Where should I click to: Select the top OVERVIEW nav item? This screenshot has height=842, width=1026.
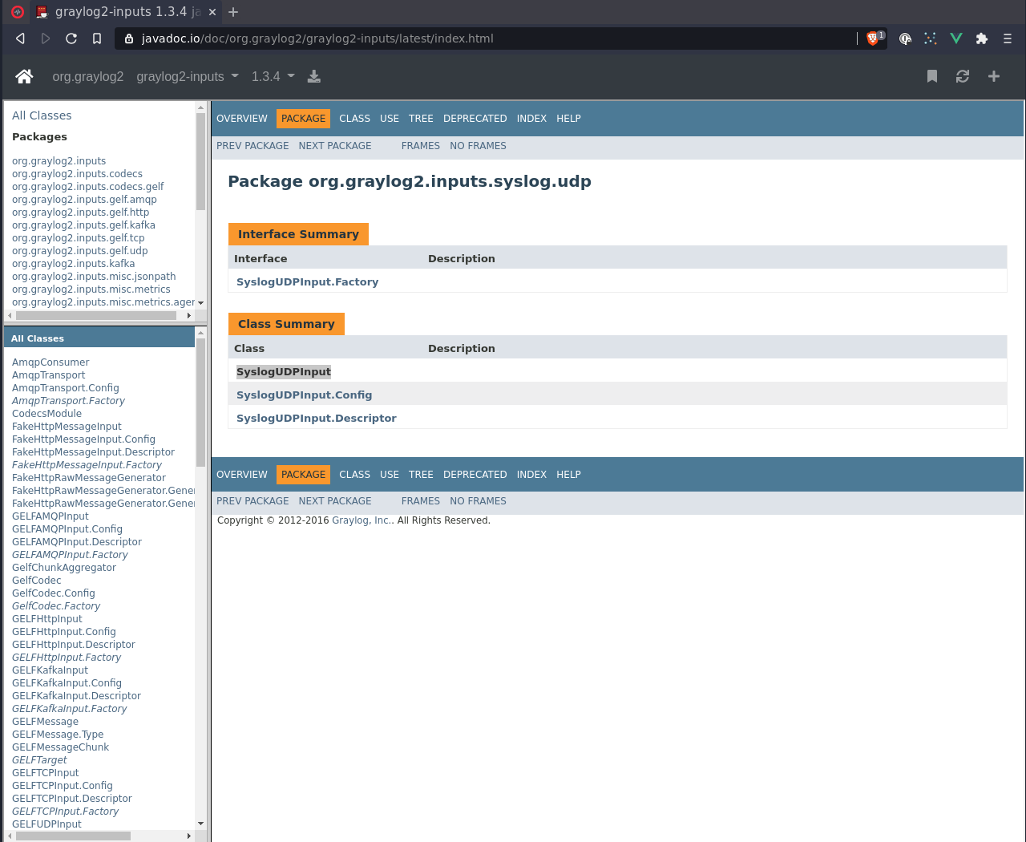pos(242,119)
